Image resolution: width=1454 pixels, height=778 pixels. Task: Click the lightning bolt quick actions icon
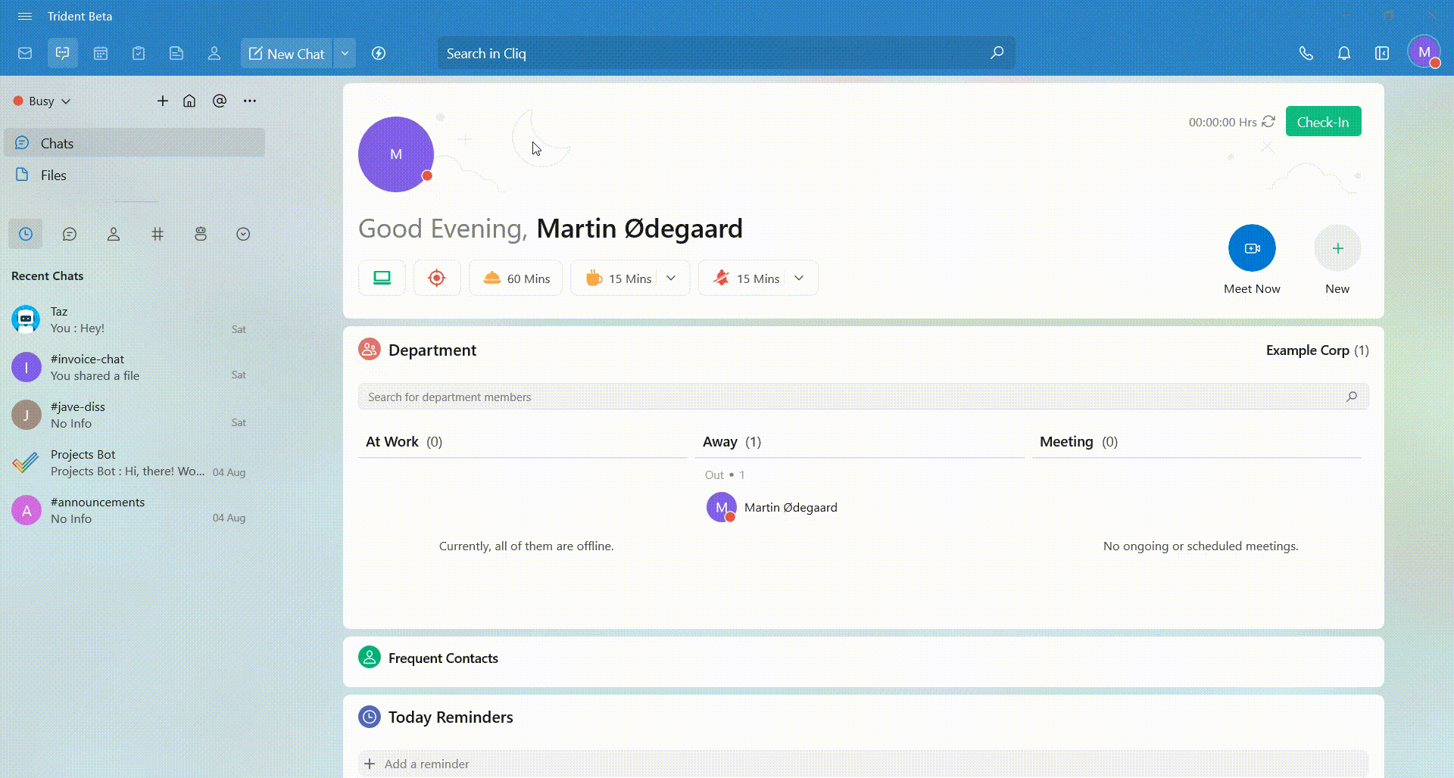click(379, 54)
